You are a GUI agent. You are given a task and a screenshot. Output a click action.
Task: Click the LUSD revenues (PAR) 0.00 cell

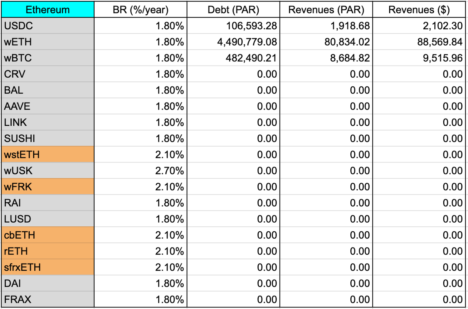click(x=326, y=219)
